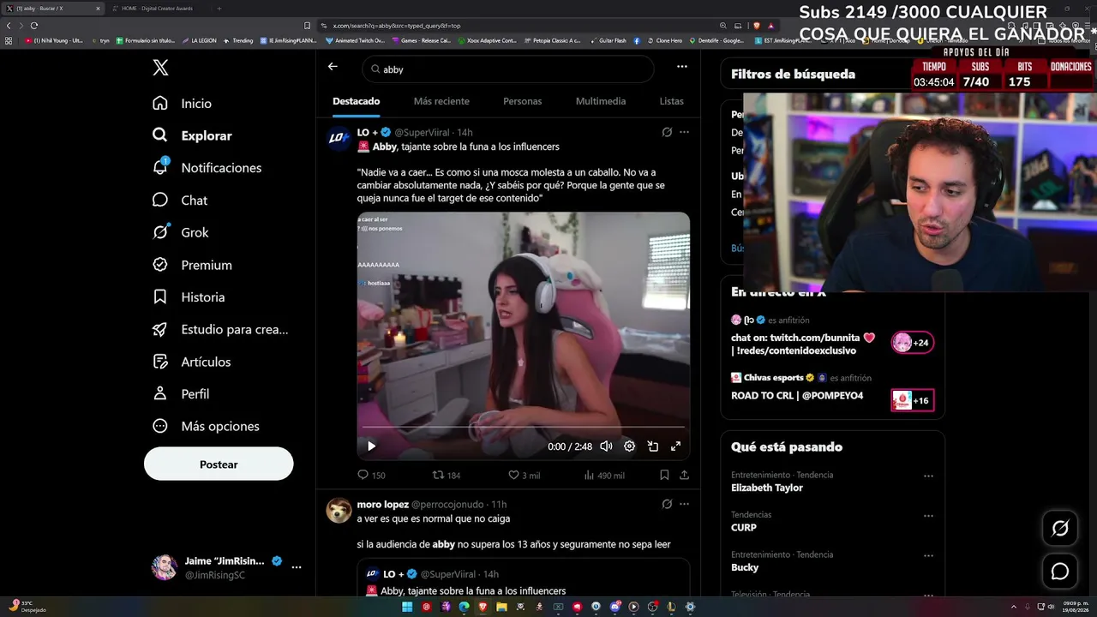Open Estudio para creadores rocket icon
The width and height of the screenshot is (1097, 617).
(160, 329)
